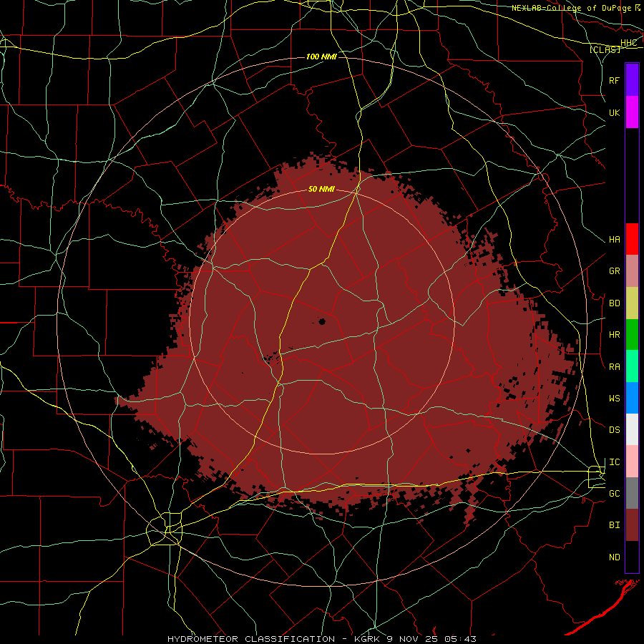This screenshot has width=644, height=644.
Task: Click the HHC product code text
Action: (x=629, y=43)
